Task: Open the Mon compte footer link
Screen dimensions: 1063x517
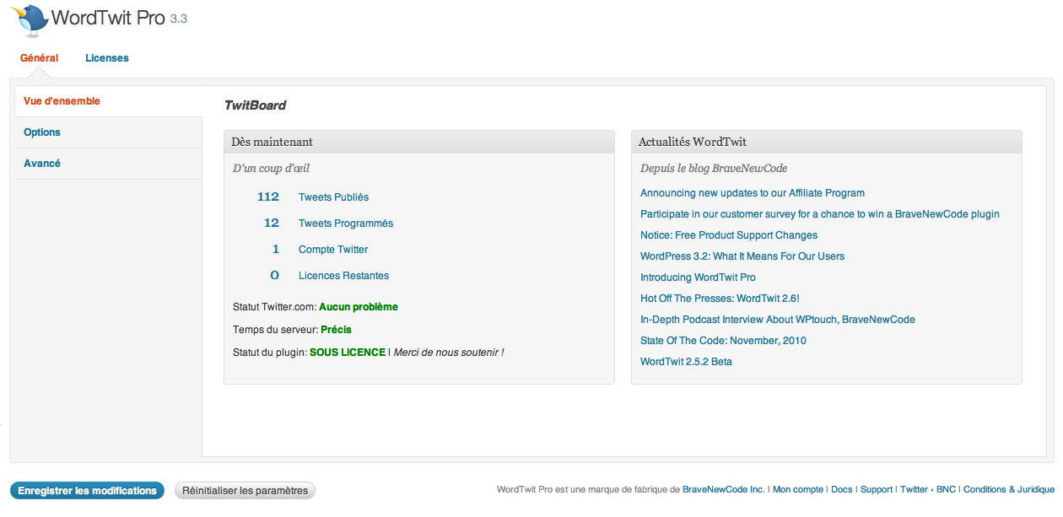Action: 798,490
